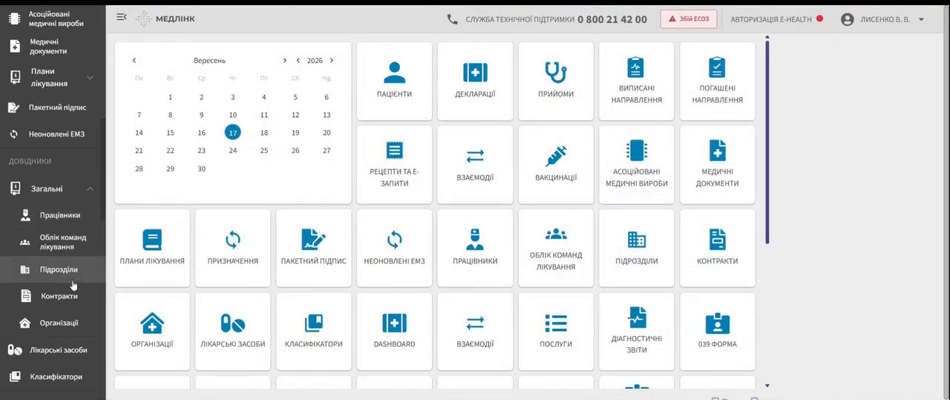Open the Медичні документи tile

[x=717, y=165]
